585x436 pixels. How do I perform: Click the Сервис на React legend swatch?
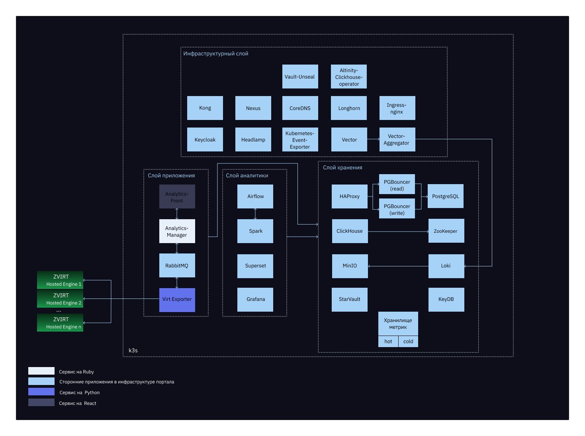click(41, 403)
